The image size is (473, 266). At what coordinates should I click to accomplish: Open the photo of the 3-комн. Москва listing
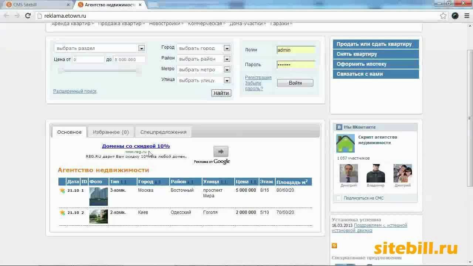99,197
